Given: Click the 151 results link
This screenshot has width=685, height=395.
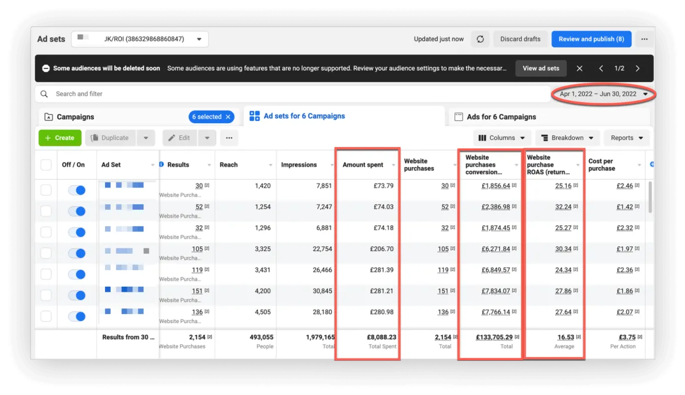Looking at the screenshot, I should (x=197, y=291).
